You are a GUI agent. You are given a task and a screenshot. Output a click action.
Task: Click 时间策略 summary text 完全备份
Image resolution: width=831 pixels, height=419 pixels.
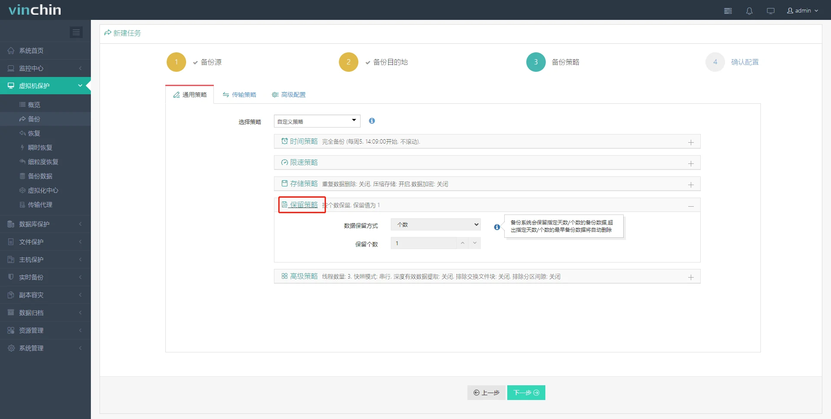(x=371, y=142)
